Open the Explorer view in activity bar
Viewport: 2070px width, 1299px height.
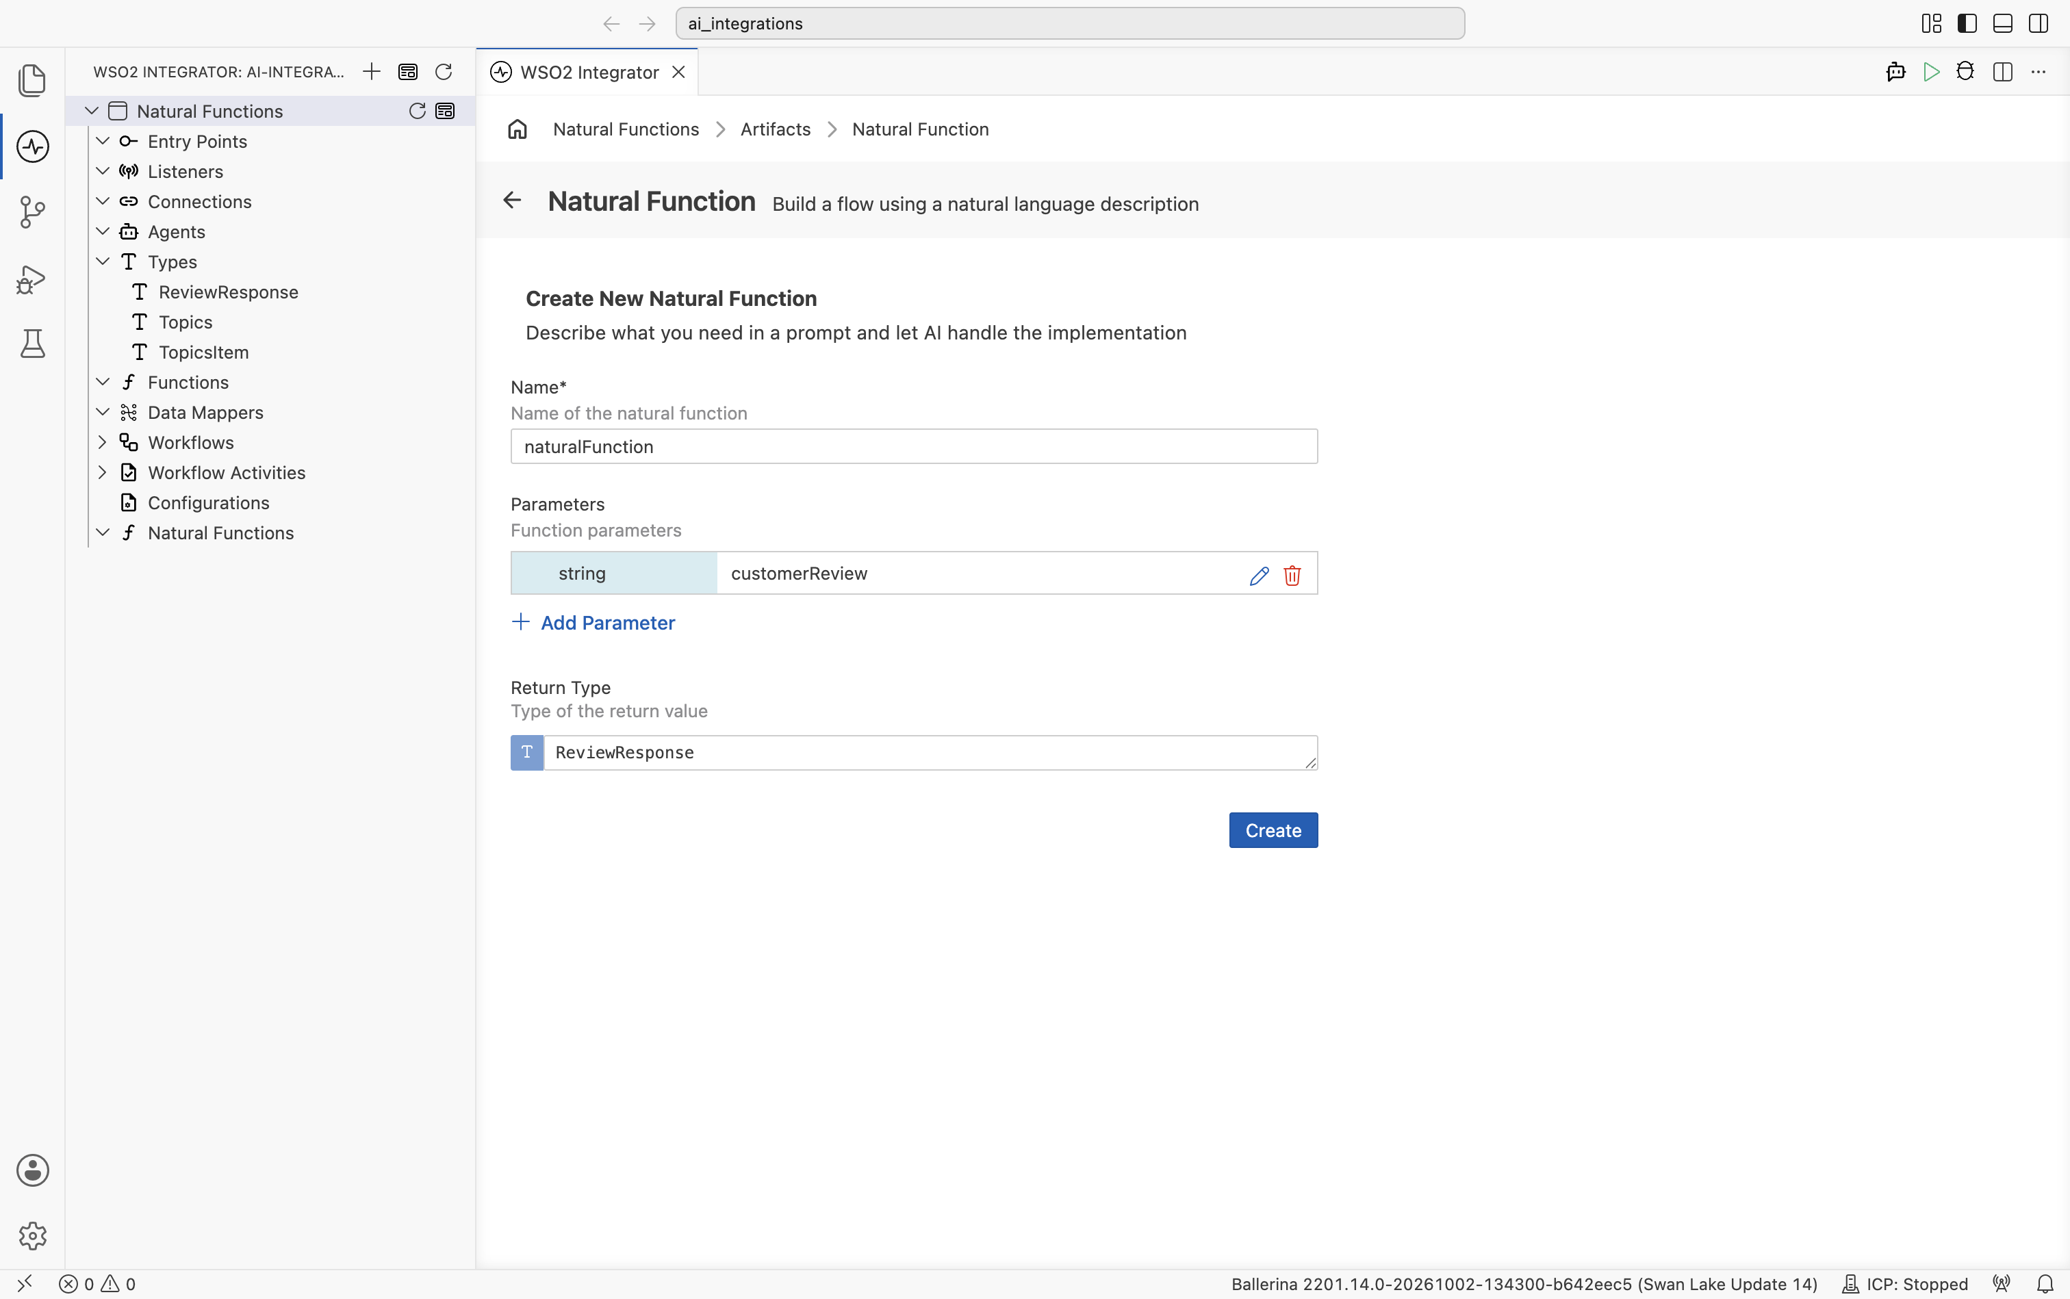coord(33,80)
